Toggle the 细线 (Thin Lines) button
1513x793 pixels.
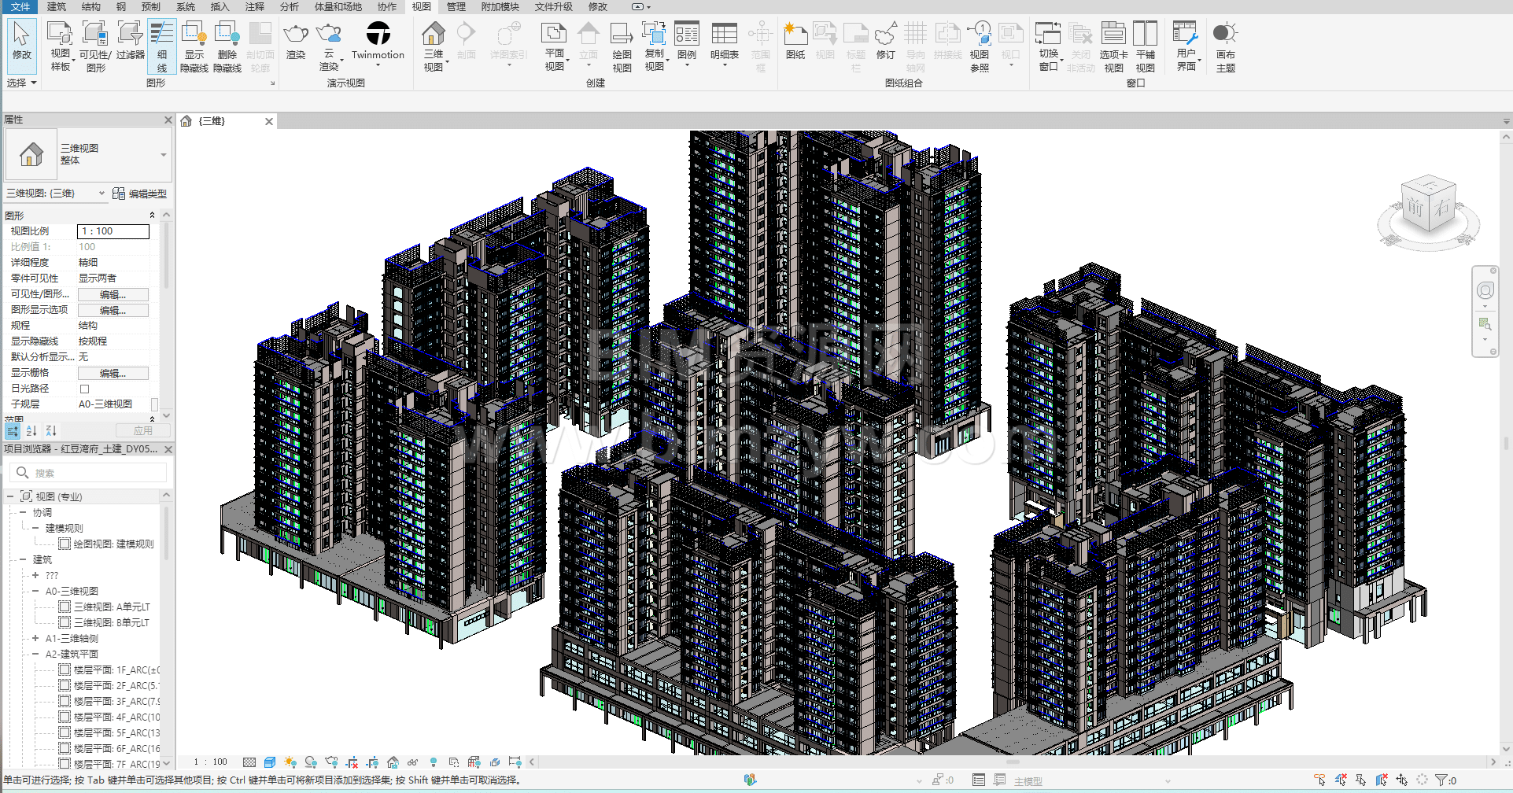tap(162, 46)
